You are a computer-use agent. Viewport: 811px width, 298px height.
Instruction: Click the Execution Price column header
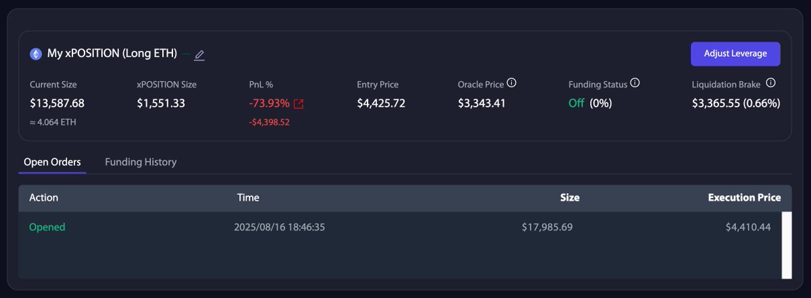click(x=744, y=198)
